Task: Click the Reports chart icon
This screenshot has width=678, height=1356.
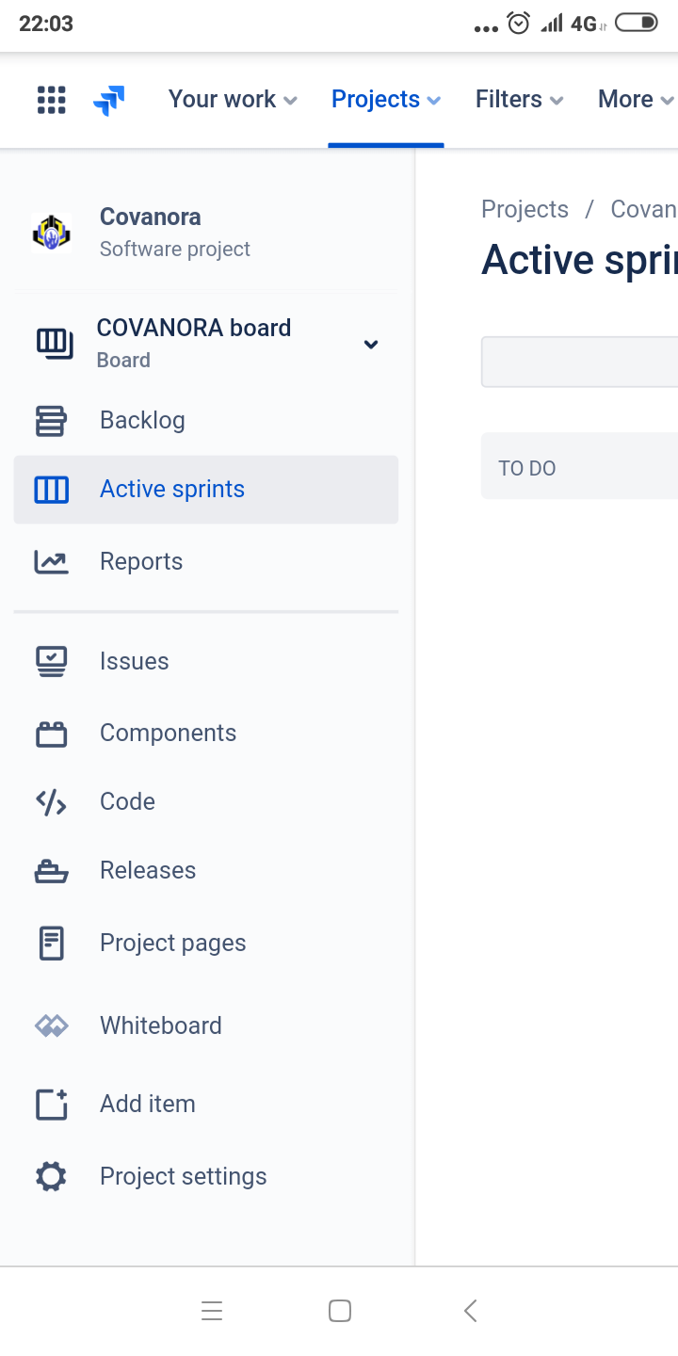Action: coord(52,562)
